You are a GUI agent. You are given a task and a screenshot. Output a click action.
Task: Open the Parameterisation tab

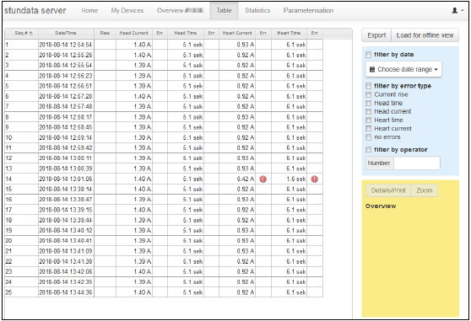coord(308,10)
